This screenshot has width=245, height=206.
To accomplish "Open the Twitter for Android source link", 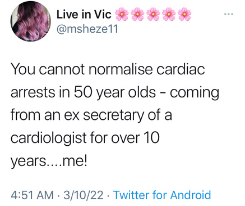I will 162,195.
